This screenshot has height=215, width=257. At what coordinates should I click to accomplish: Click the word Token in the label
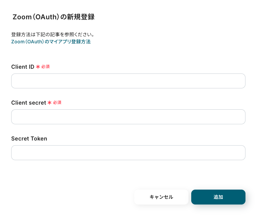pyautogui.click(x=38, y=138)
